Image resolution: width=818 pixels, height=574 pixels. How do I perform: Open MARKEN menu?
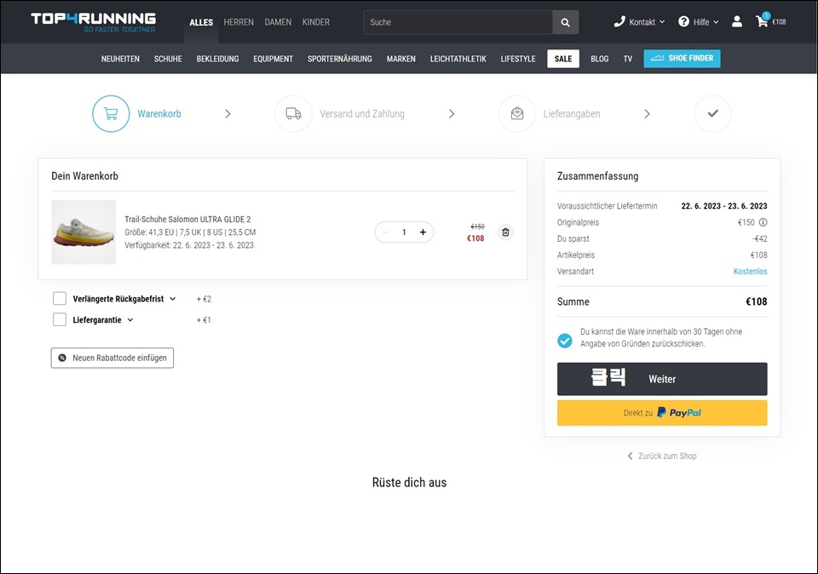coord(400,59)
